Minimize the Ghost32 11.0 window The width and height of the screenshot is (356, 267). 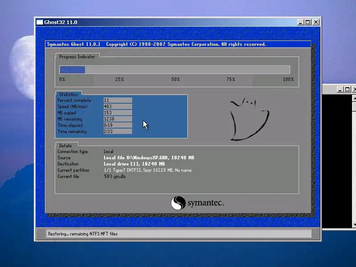coord(300,22)
